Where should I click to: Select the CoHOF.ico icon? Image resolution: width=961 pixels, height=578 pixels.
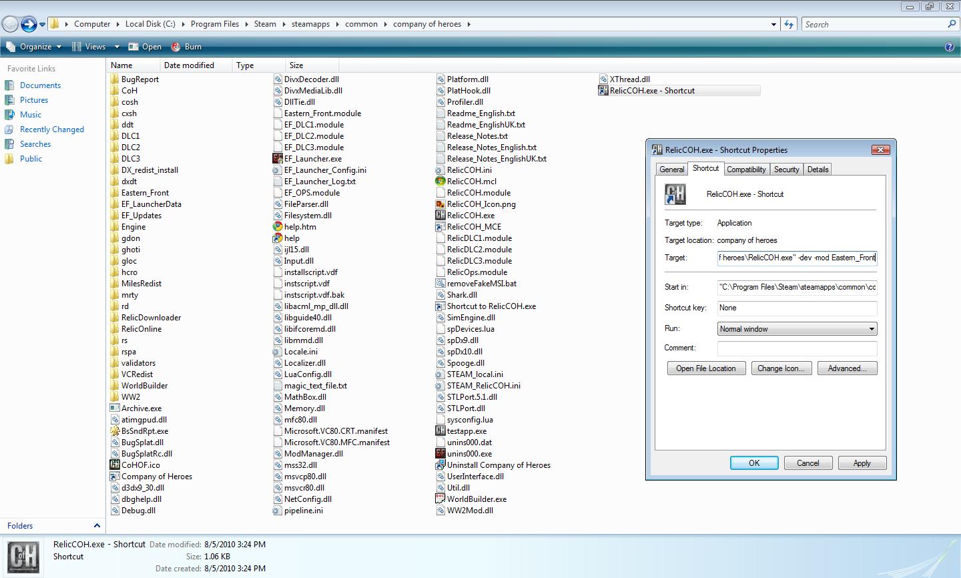point(115,465)
